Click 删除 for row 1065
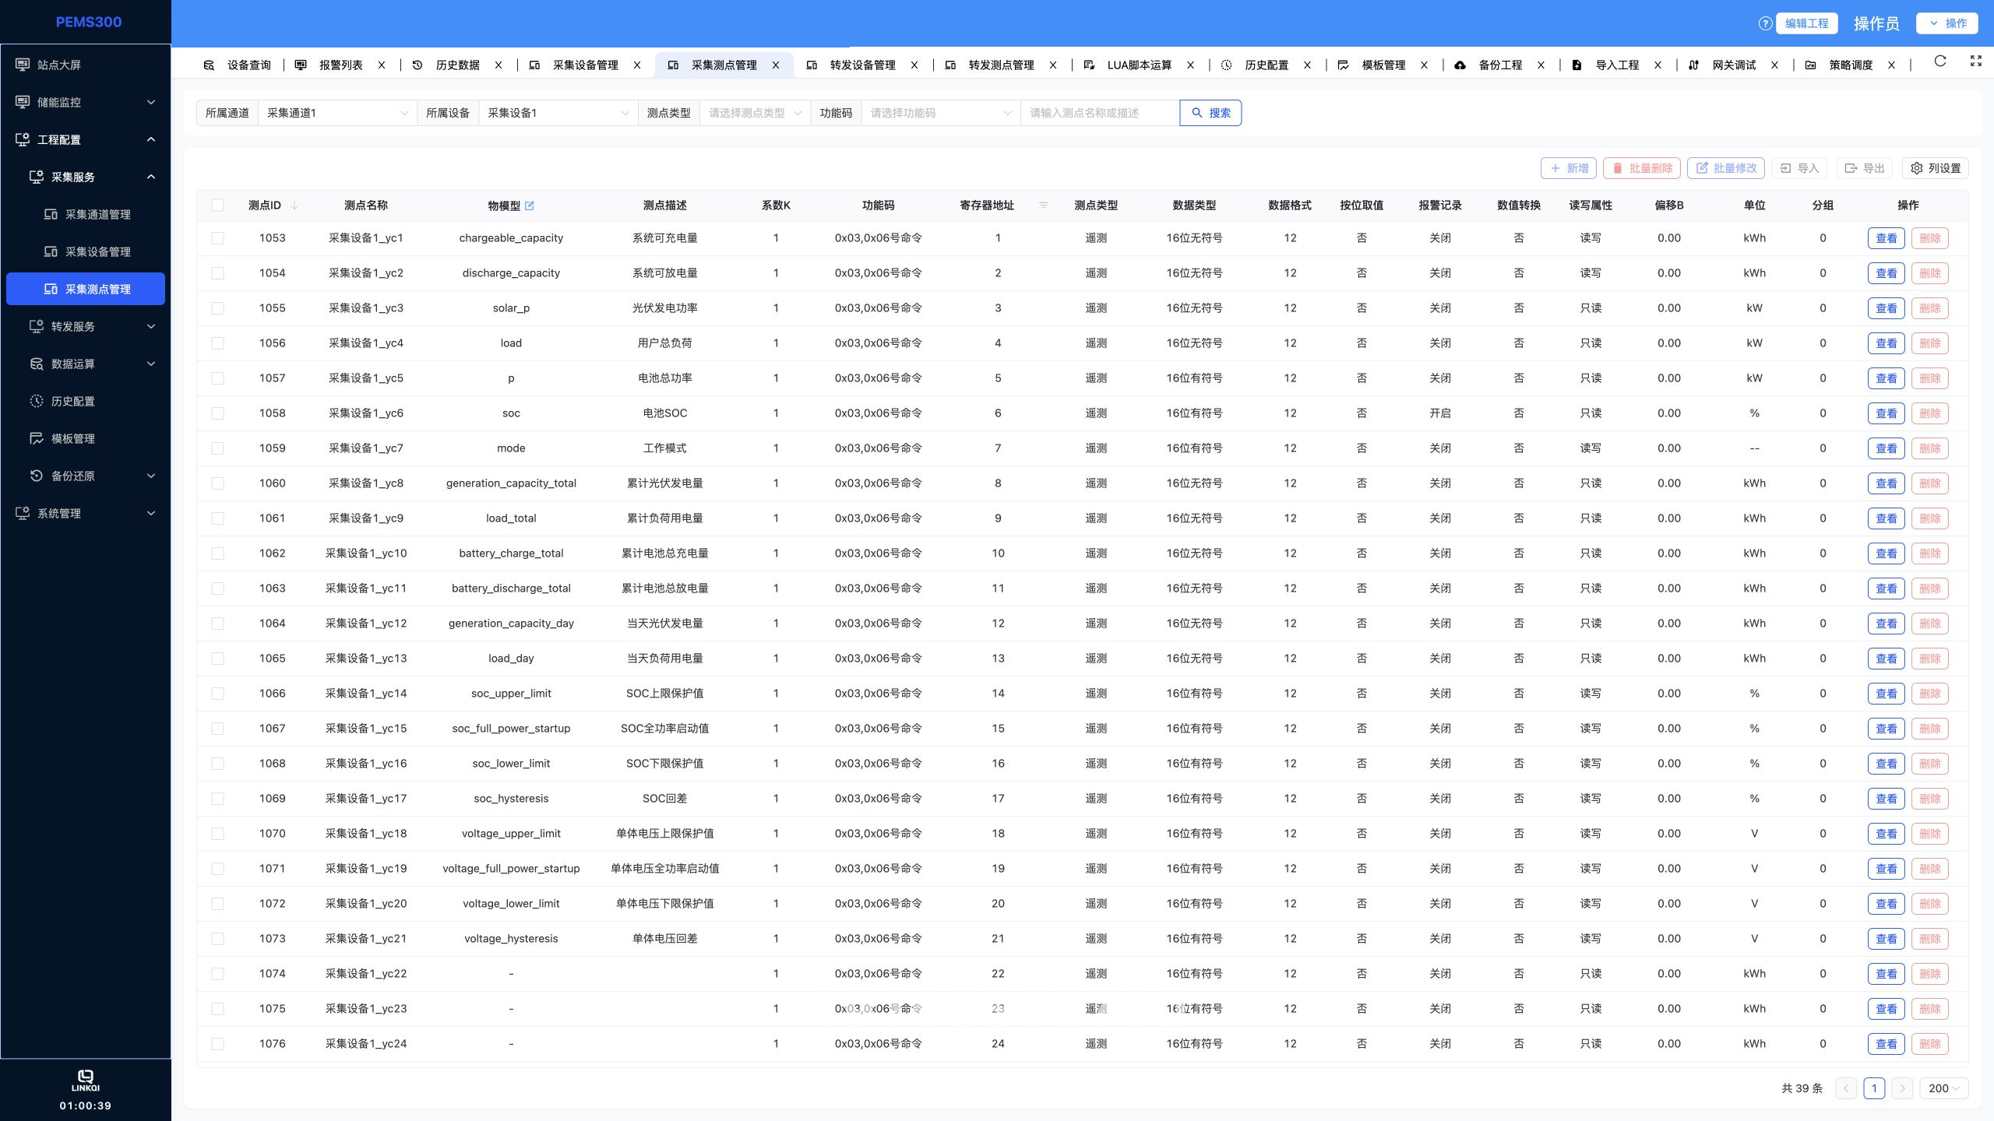 (x=1929, y=659)
